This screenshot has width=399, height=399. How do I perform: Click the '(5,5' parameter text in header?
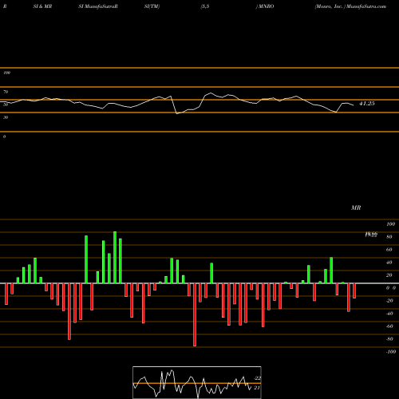205,6
